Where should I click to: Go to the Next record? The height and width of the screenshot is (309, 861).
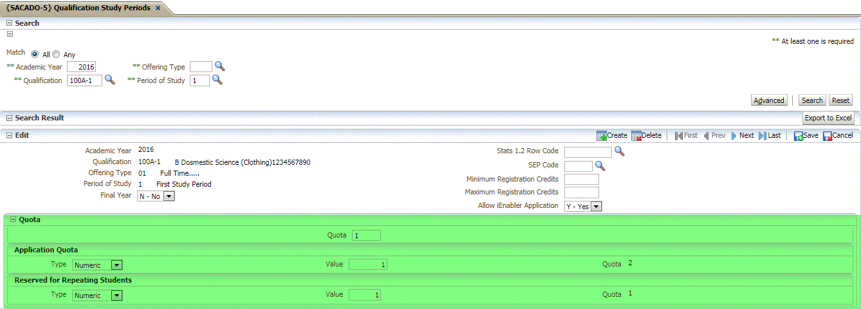(x=735, y=136)
